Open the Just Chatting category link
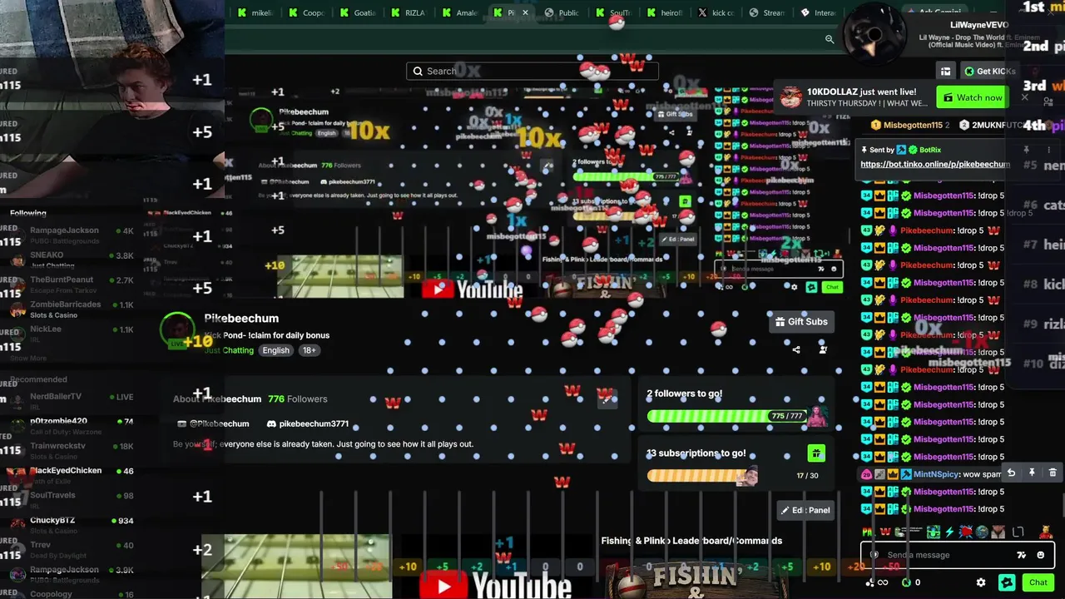This screenshot has height=599, width=1065. 229,350
